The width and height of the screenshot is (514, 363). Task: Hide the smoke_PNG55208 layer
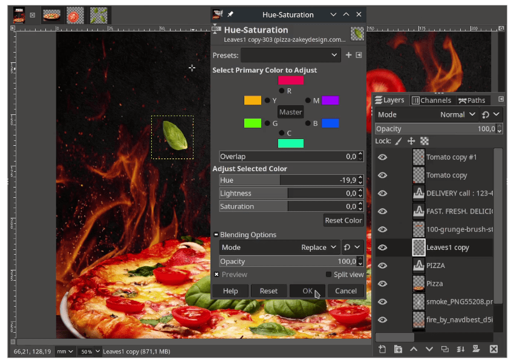coord(382,302)
